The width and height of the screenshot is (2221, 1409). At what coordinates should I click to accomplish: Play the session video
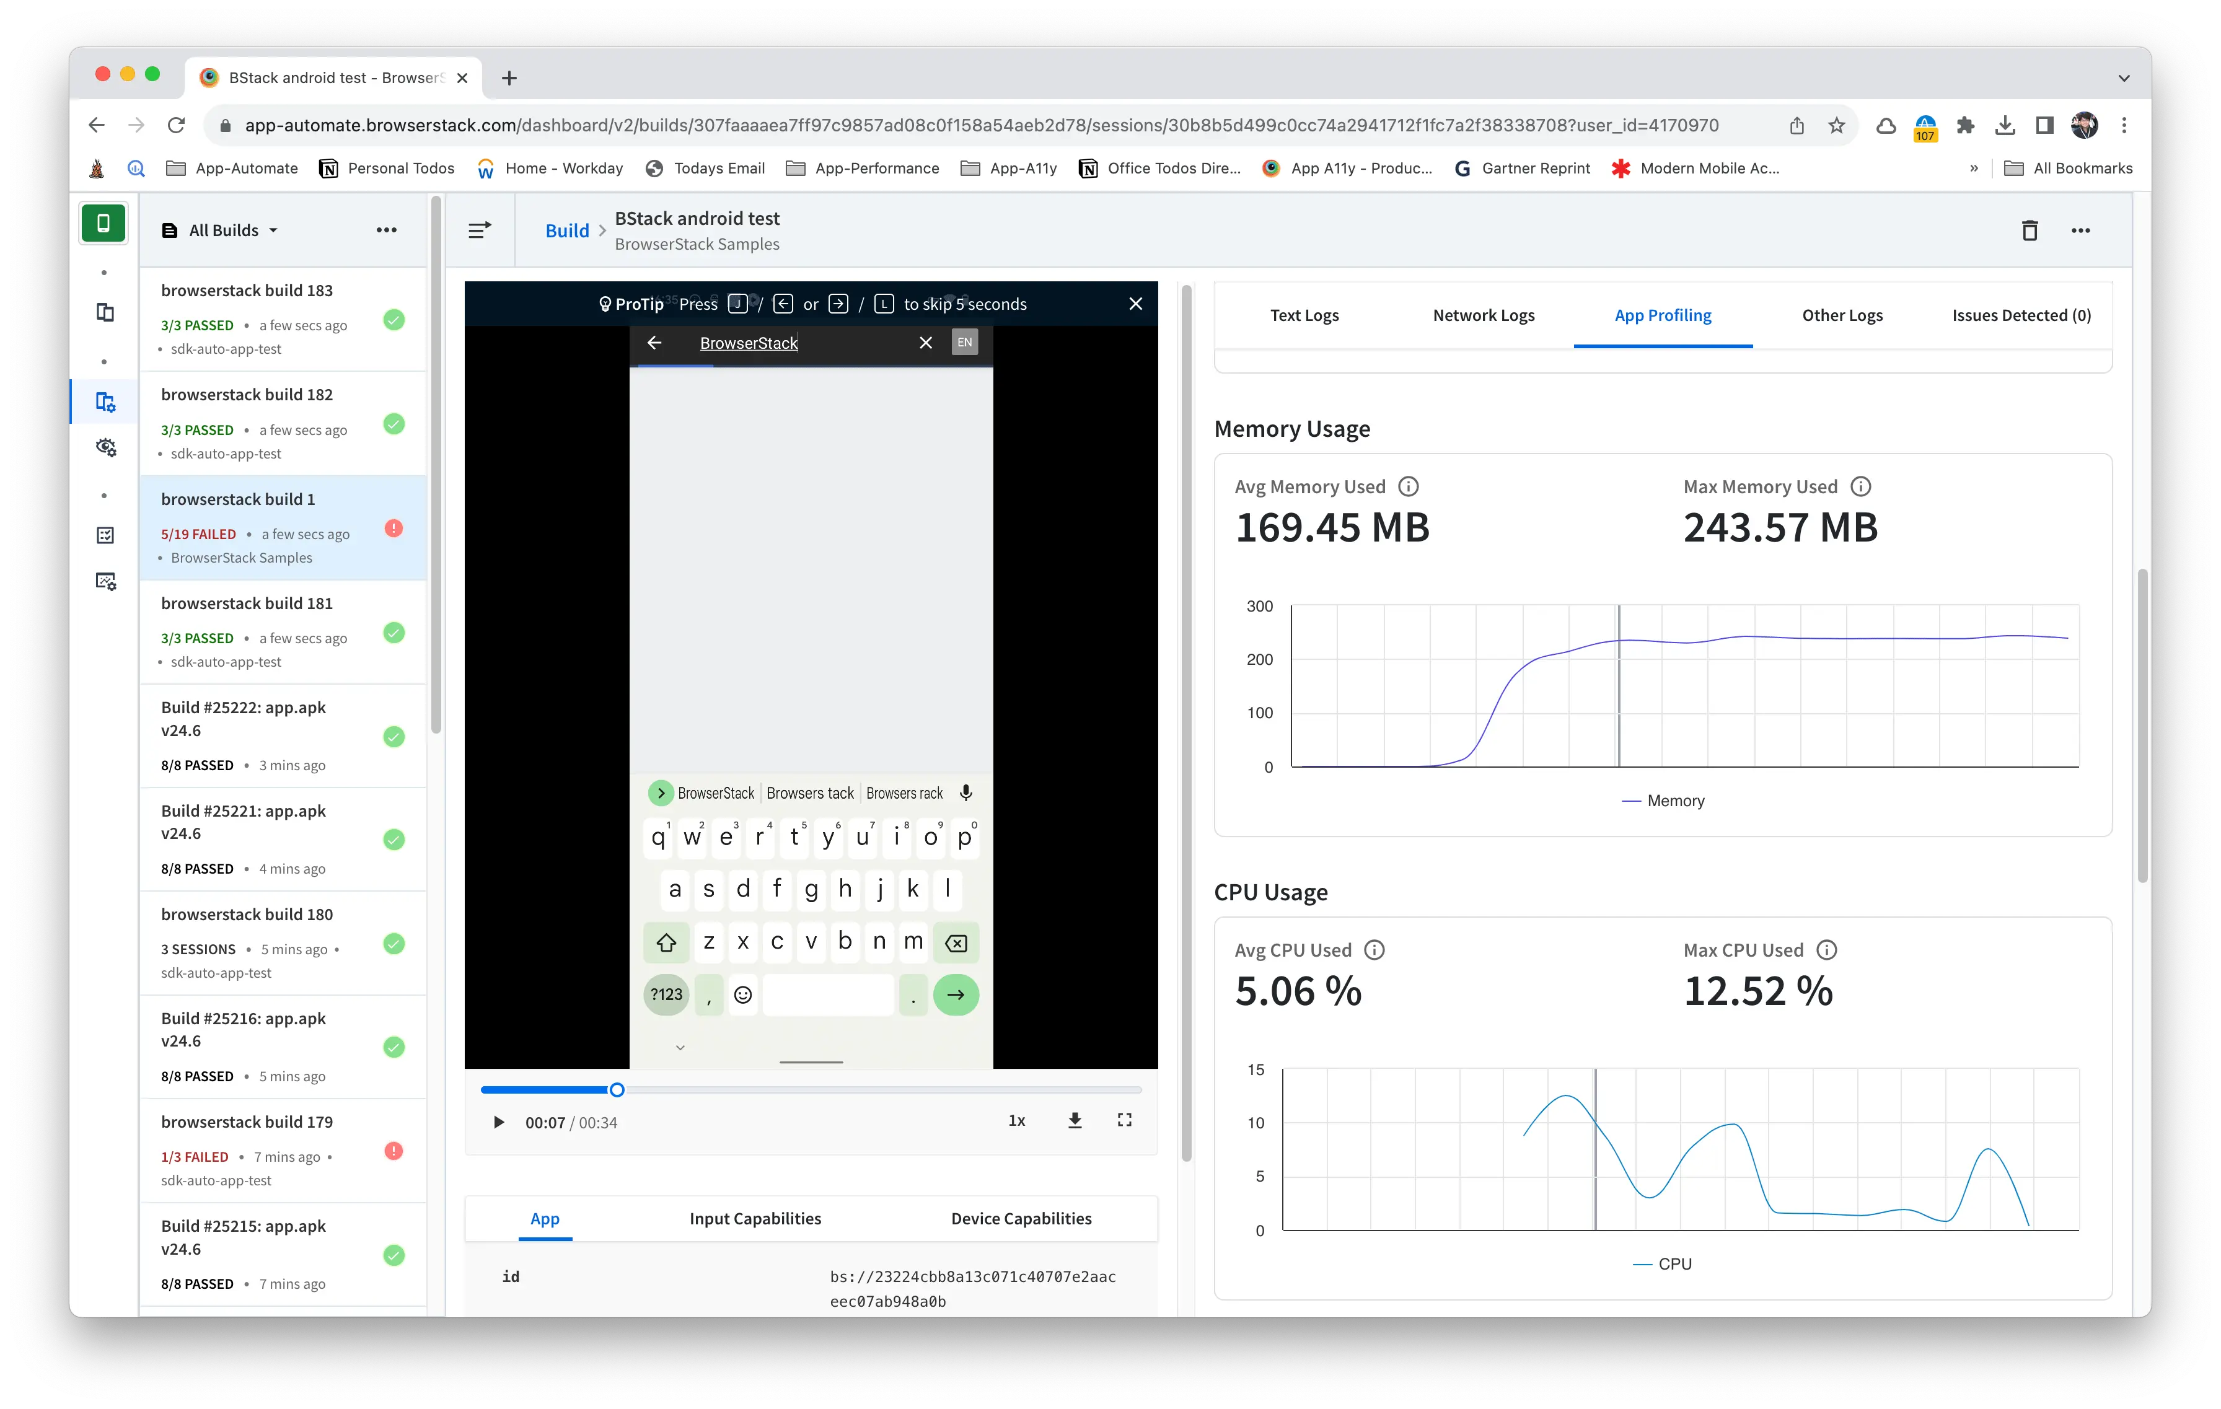[499, 1122]
